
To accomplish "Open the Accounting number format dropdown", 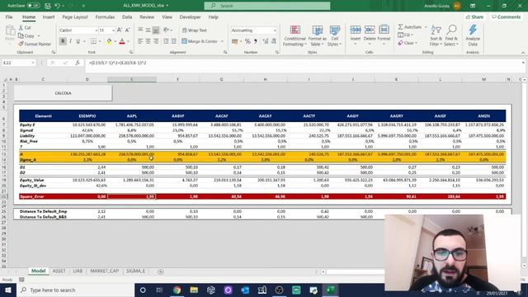I will [x=275, y=31].
